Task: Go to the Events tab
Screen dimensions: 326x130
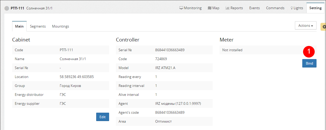Action: [x=254, y=8]
